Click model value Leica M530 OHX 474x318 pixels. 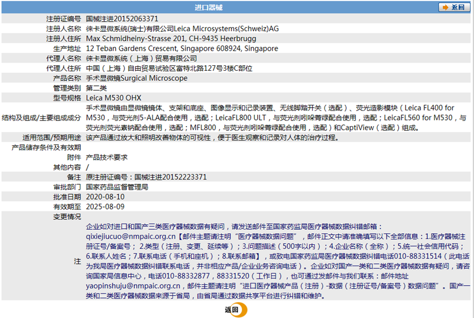point(113,98)
